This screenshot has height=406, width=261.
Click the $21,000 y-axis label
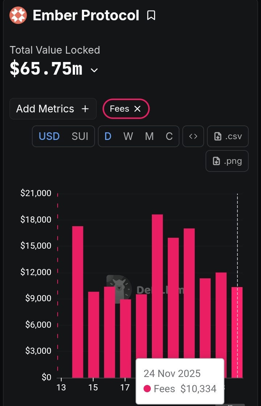[x=36, y=193]
